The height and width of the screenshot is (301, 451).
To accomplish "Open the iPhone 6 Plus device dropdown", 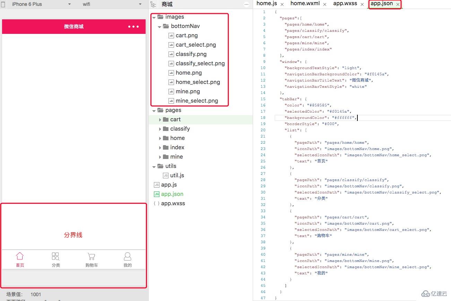I will [x=41, y=4].
